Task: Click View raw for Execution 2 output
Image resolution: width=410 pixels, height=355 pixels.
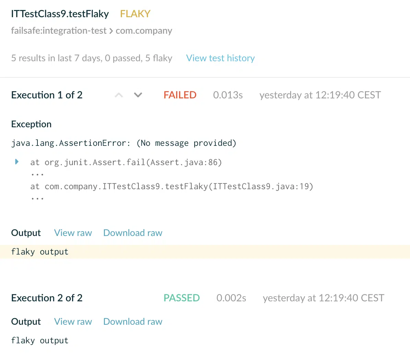Action: pos(73,322)
